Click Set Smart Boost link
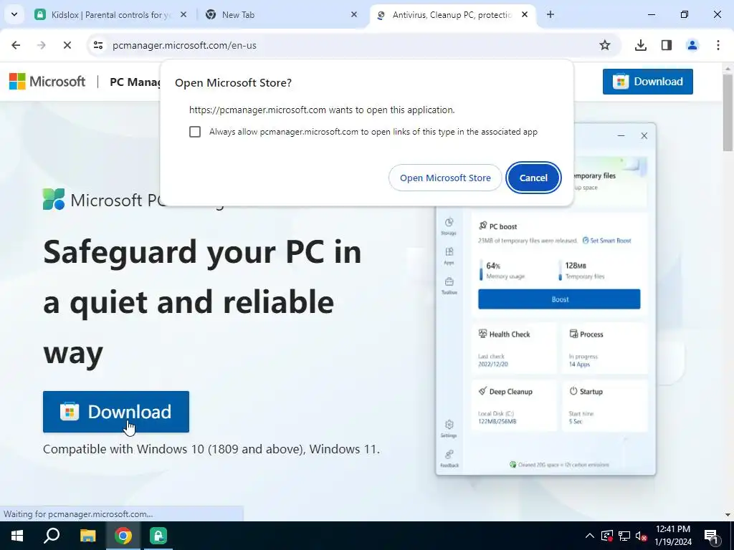 (606, 241)
